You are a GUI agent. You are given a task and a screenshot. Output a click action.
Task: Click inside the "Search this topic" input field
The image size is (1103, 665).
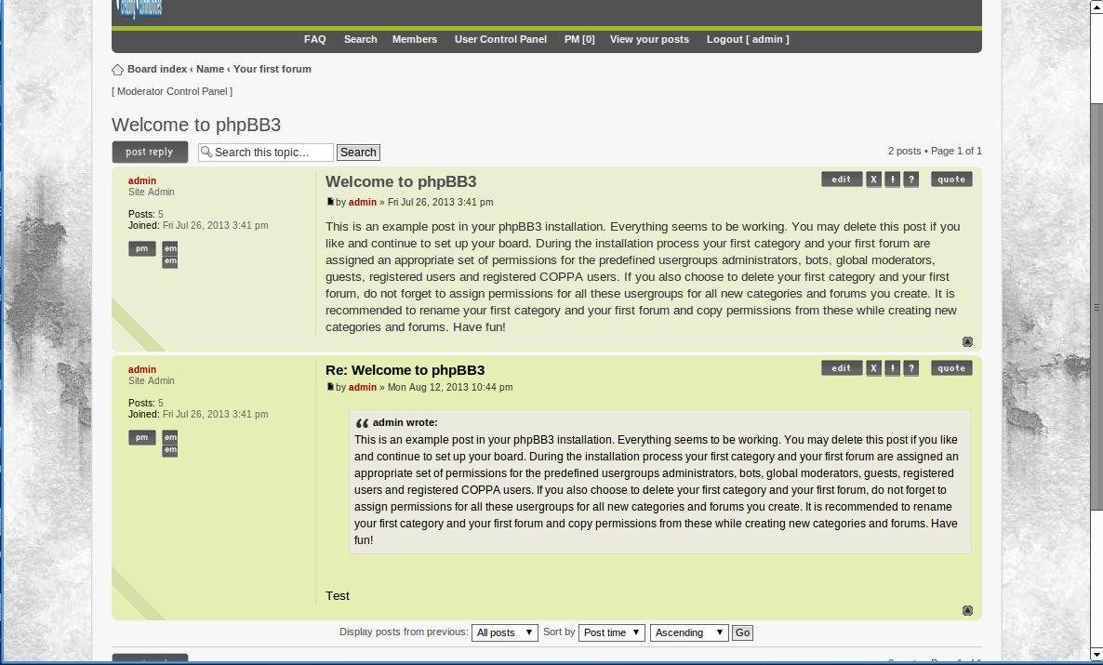[x=270, y=152]
